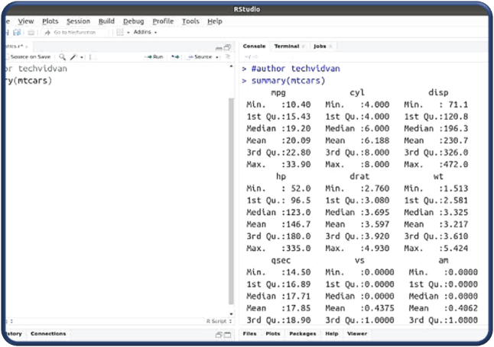Switch to the History tab
This screenshot has height=347, width=494.
(x=14, y=334)
